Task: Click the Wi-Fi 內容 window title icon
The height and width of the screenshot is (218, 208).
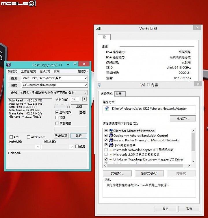Action: tap(99, 85)
